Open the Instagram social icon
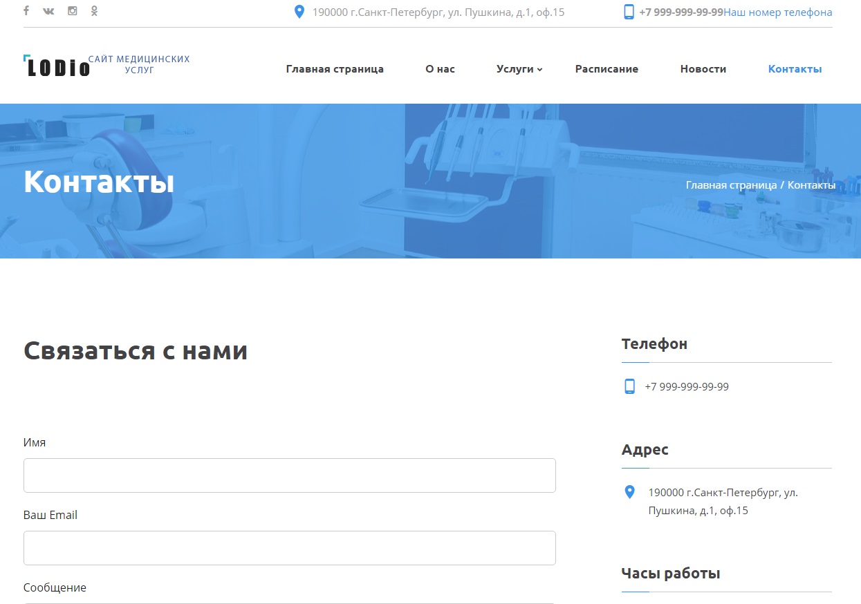This screenshot has width=861, height=604. pyautogui.click(x=72, y=11)
